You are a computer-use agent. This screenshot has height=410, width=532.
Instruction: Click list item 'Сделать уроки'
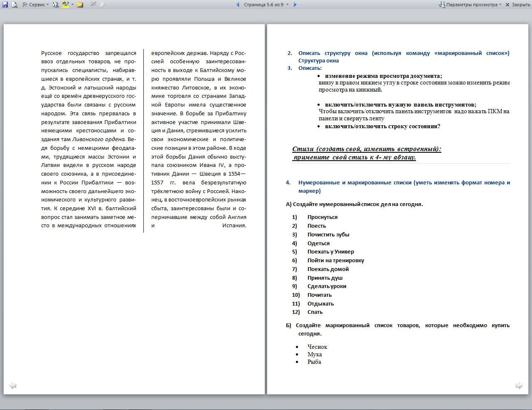327,286
